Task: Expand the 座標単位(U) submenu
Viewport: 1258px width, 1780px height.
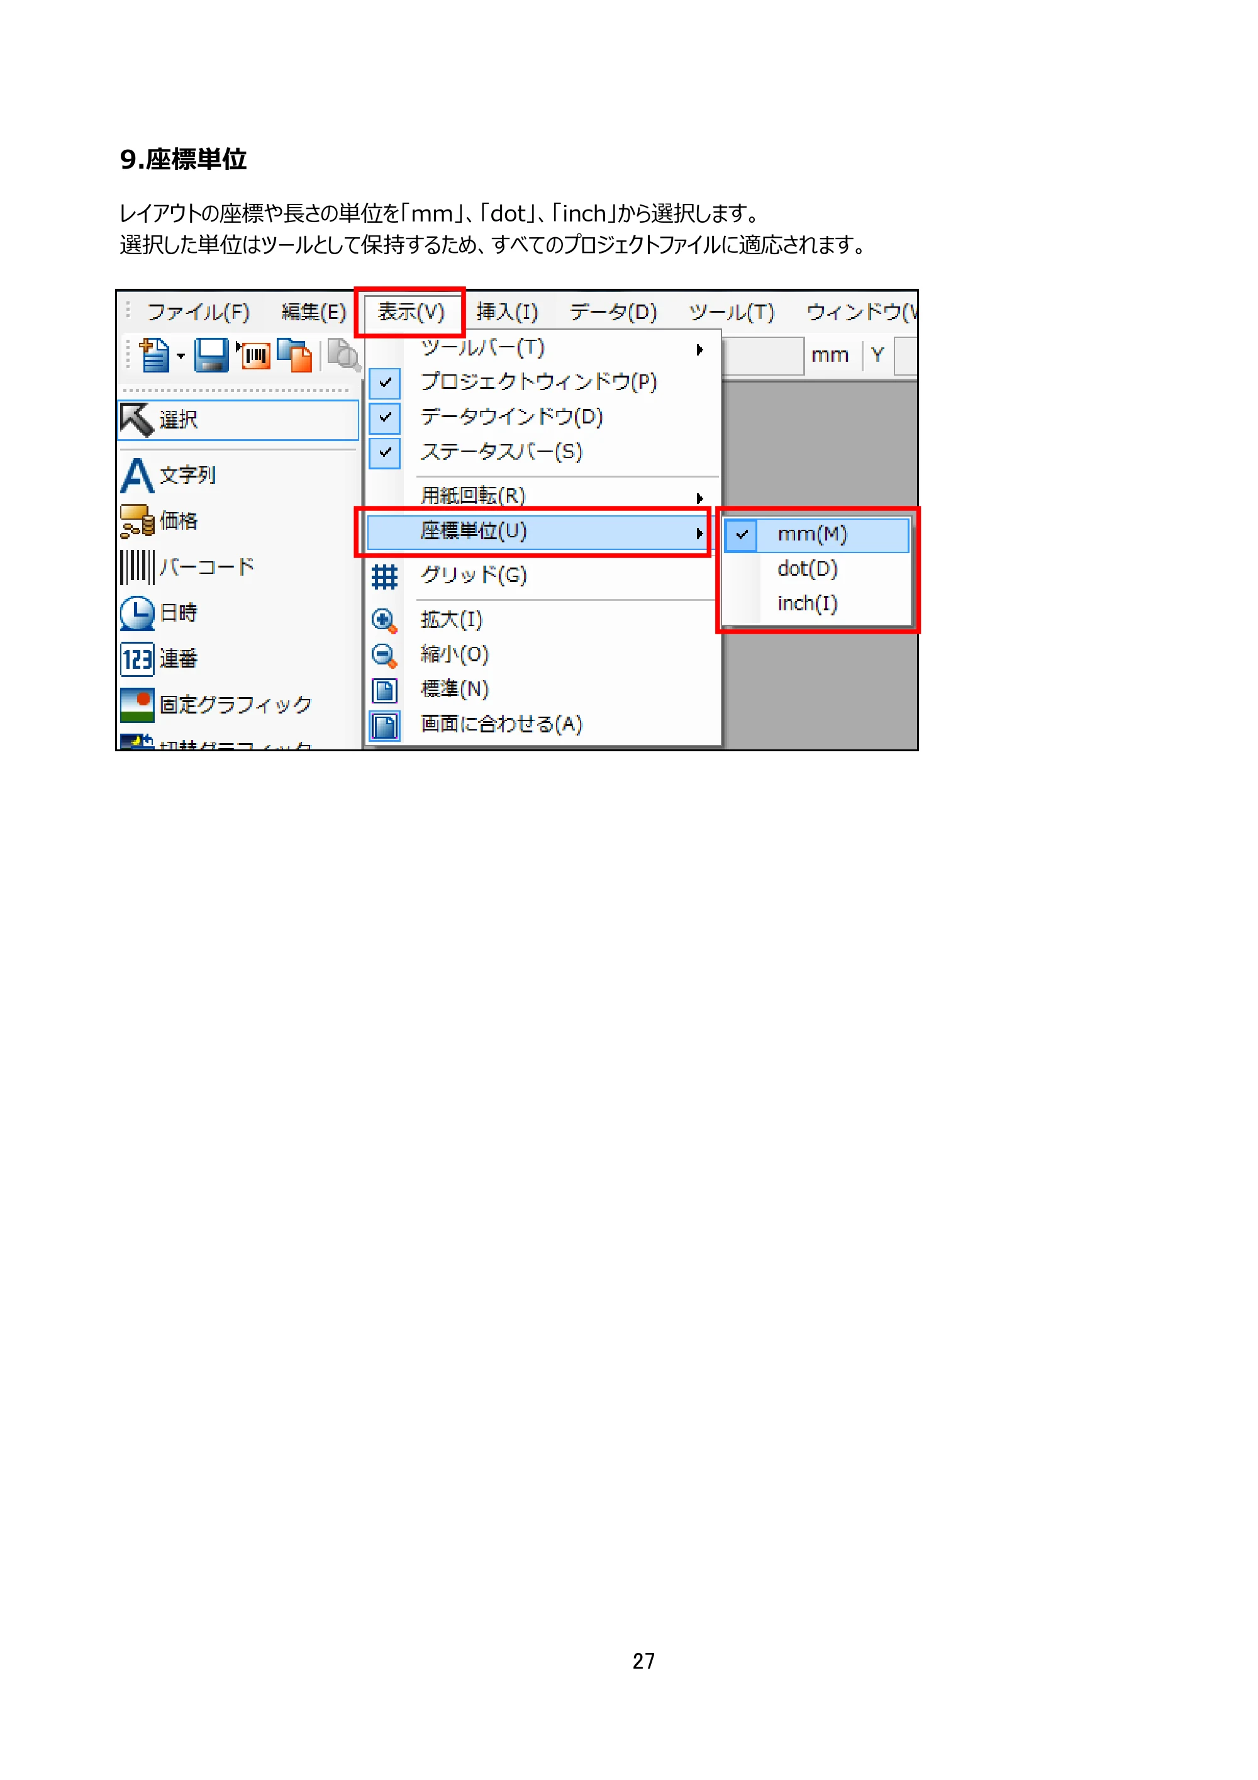Action: pyautogui.click(x=538, y=532)
